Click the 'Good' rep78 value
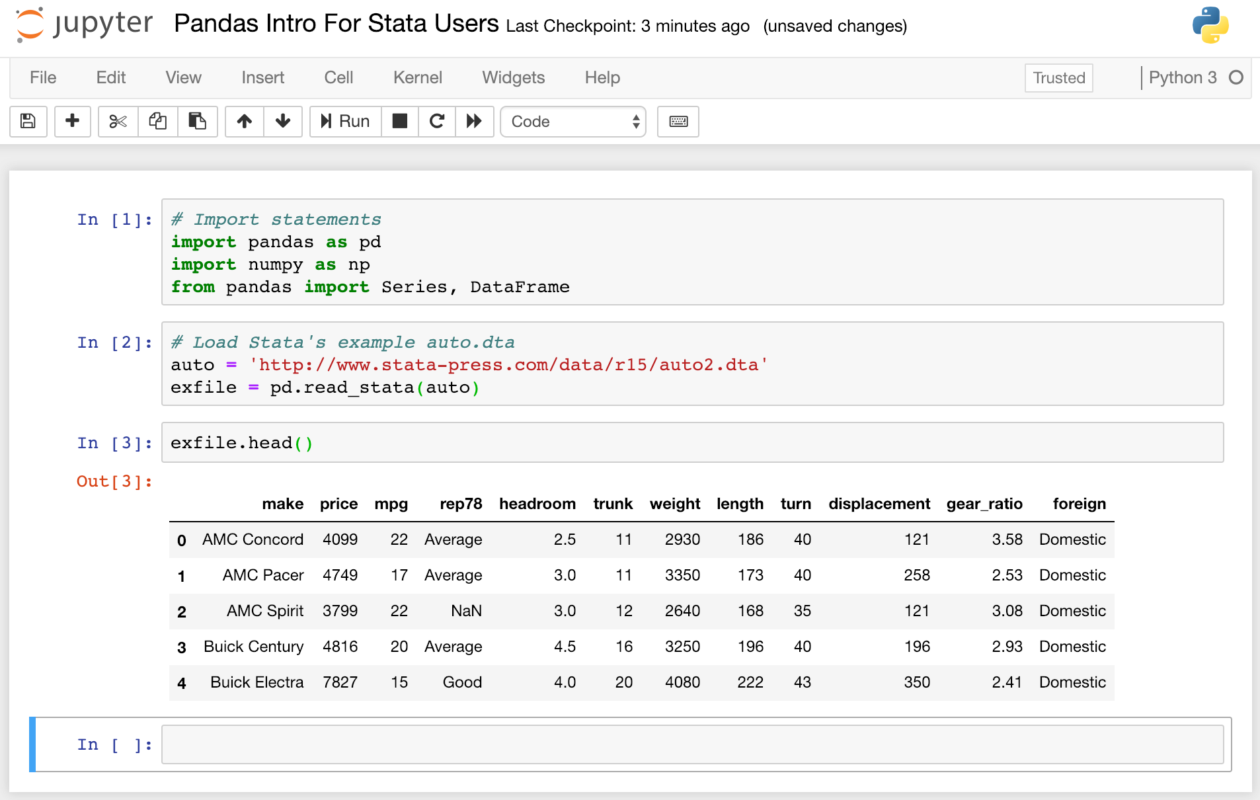 (462, 682)
